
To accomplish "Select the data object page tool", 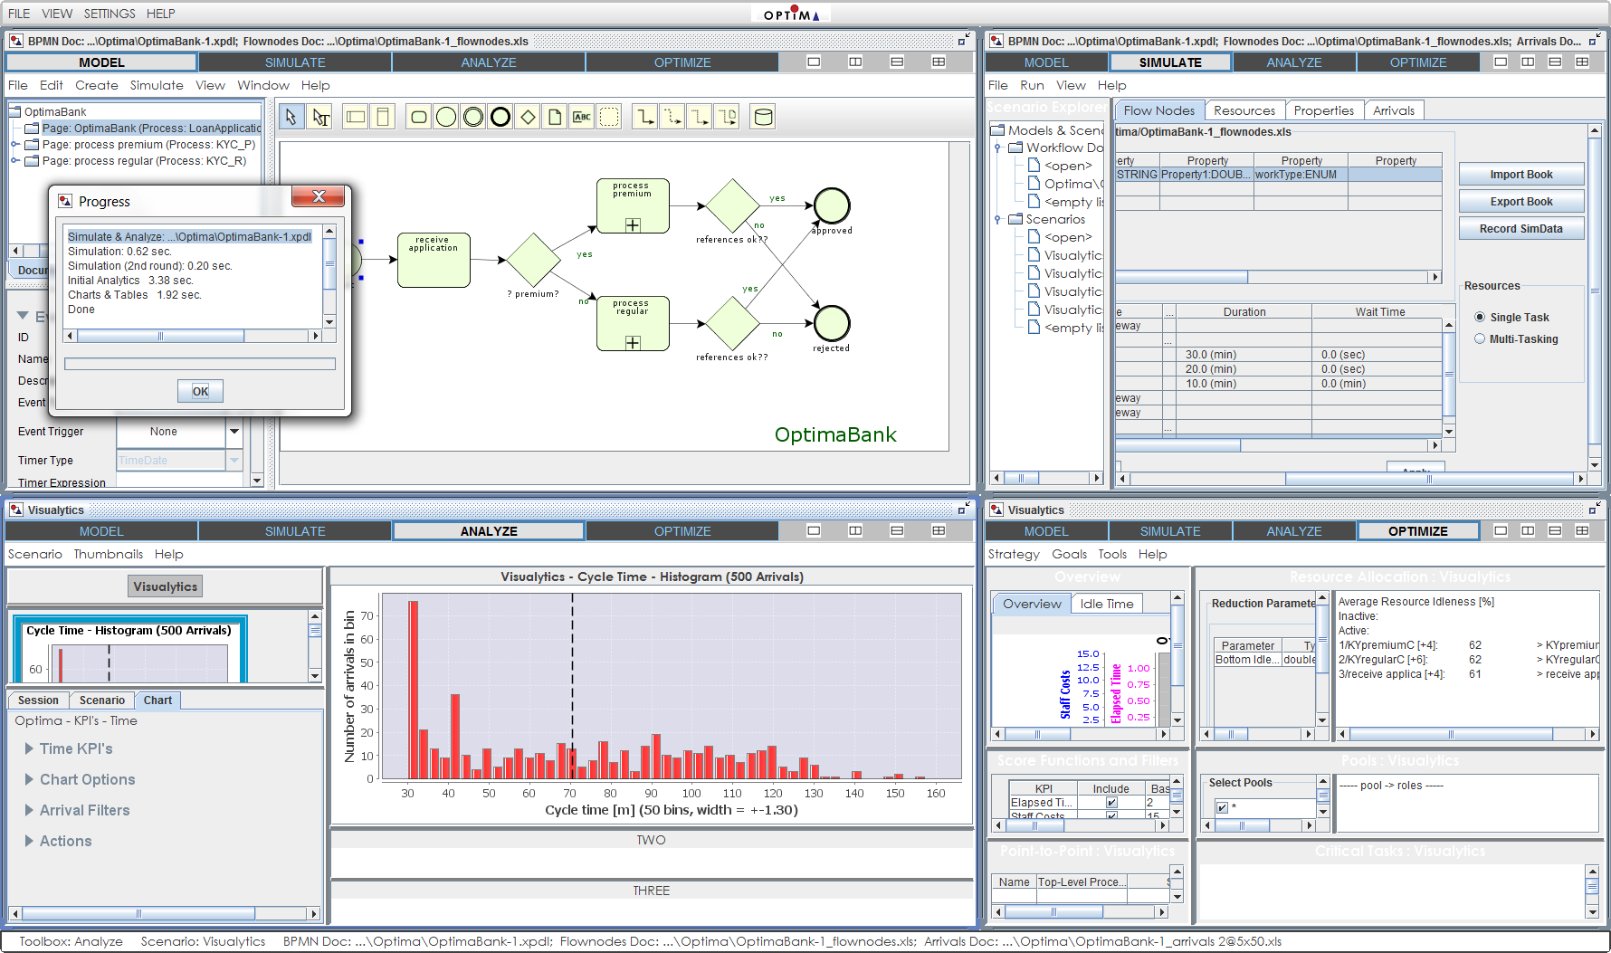I will tap(555, 117).
